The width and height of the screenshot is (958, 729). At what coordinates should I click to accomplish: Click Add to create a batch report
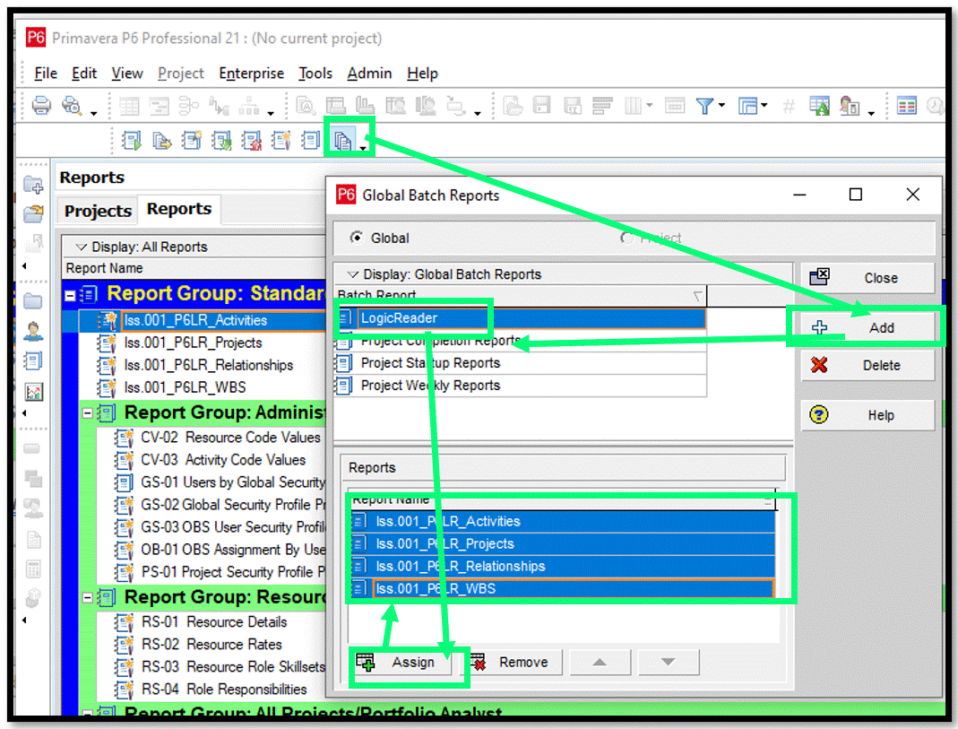click(x=867, y=328)
